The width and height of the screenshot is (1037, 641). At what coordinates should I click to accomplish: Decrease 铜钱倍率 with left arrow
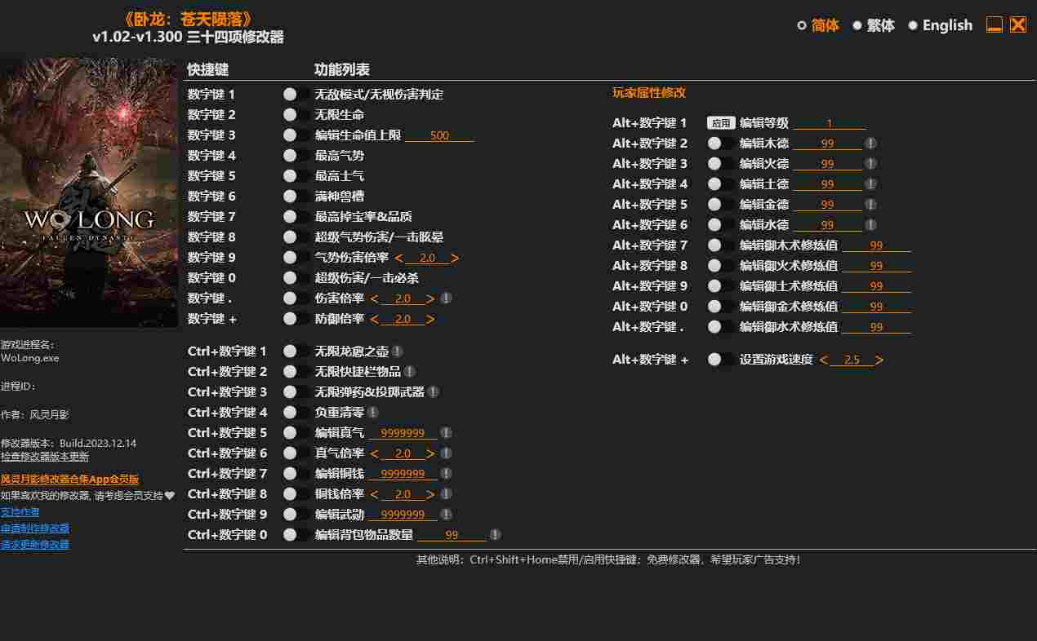pyautogui.click(x=374, y=494)
